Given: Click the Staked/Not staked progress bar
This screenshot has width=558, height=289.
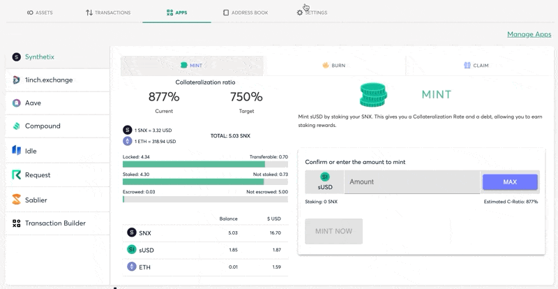Looking at the screenshot, I should tap(205, 181).
